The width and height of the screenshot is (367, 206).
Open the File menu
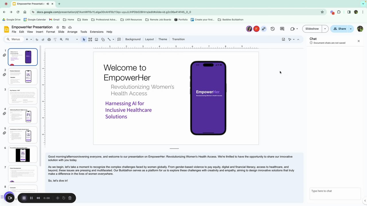(14, 32)
